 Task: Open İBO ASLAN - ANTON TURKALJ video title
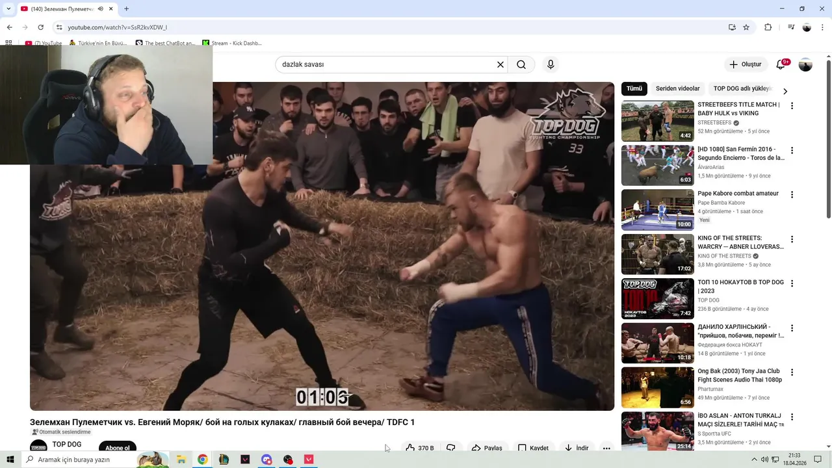tap(740, 420)
